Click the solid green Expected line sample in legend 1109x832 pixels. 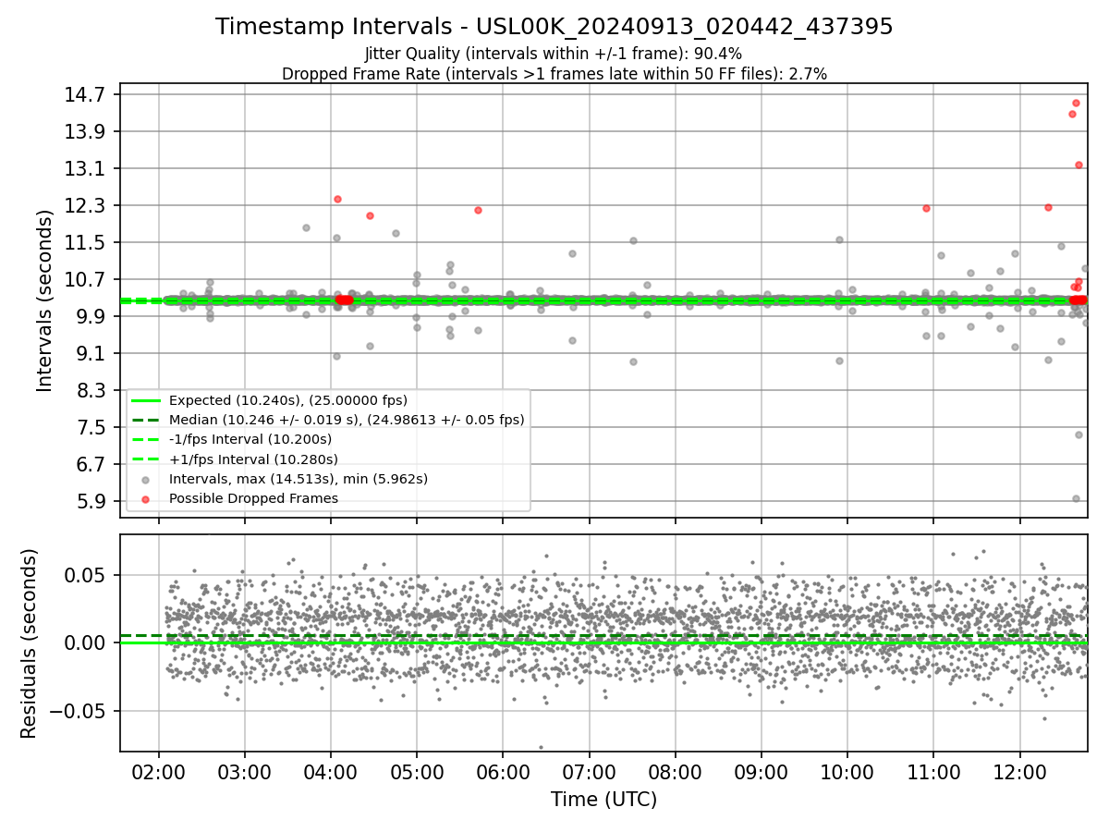coord(146,400)
